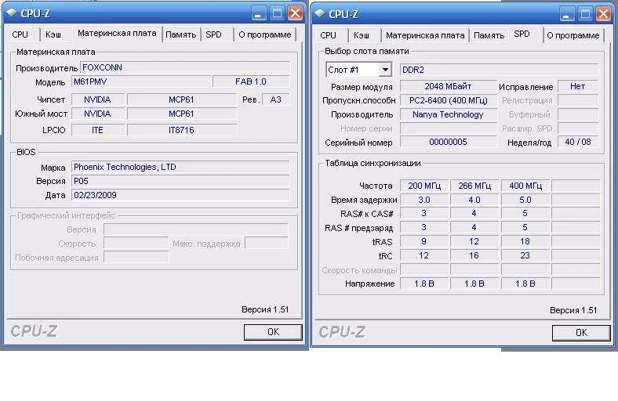Click Версия 1.51 label in left window

[265, 309]
